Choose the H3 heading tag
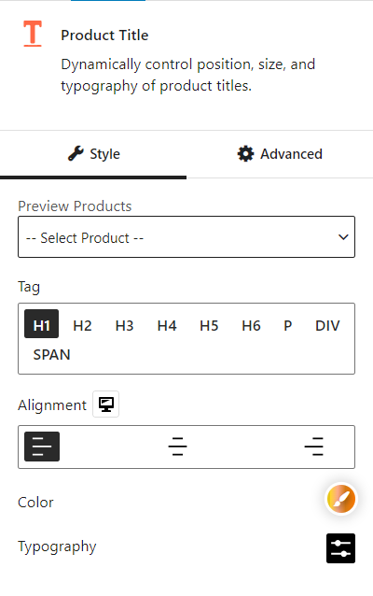The image size is (373, 596). point(124,326)
